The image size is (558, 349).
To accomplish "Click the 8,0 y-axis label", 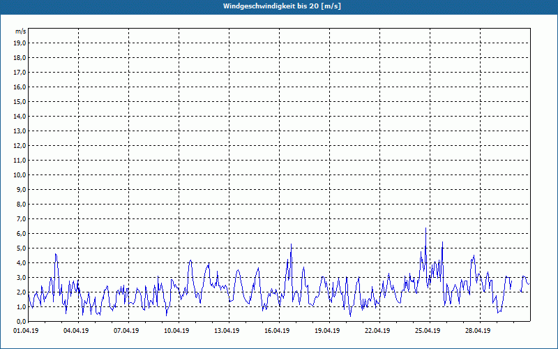I will 21,204.
